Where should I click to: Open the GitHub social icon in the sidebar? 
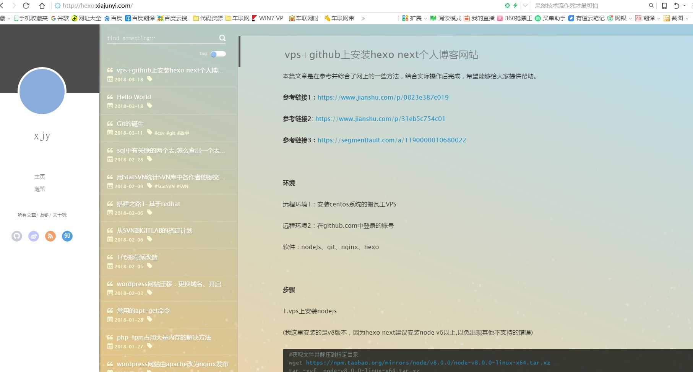[17, 236]
